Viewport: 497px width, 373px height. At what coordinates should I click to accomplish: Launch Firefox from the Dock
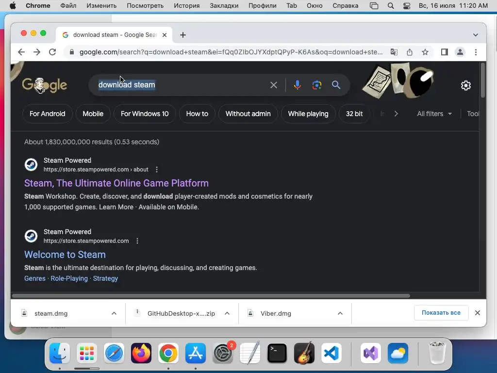[x=141, y=353]
